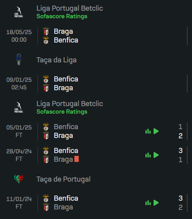Play highlights for 28/04/24 match
This screenshot has height=219, width=192.
tap(156, 155)
